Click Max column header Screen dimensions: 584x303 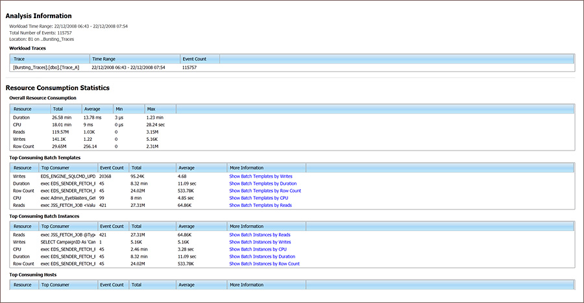[160, 109]
